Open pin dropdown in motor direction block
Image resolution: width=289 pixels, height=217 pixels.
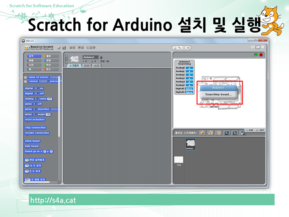35,109
